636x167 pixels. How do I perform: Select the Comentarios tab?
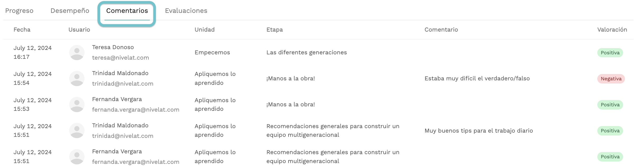point(127,11)
